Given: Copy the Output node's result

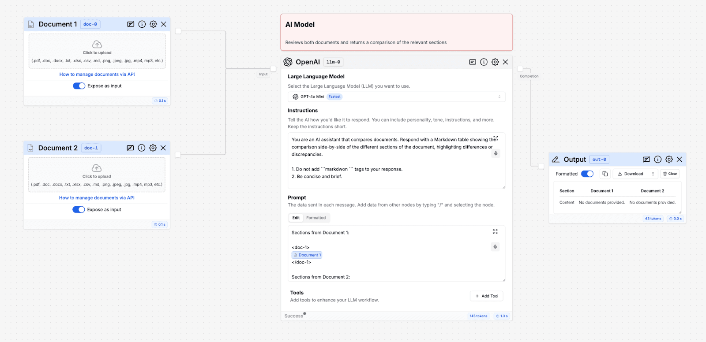Looking at the screenshot, I should pyautogui.click(x=605, y=174).
